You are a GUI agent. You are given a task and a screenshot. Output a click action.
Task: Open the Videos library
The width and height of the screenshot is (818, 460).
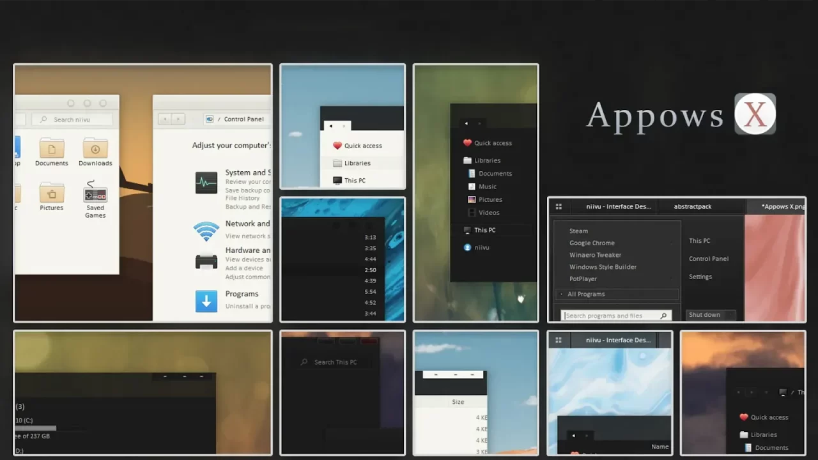pyautogui.click(x=484, y=212)
